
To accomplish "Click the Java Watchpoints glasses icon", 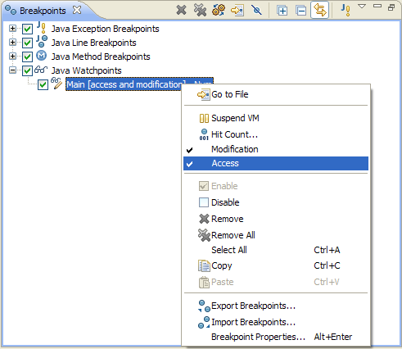I will [x=41, y=70].
